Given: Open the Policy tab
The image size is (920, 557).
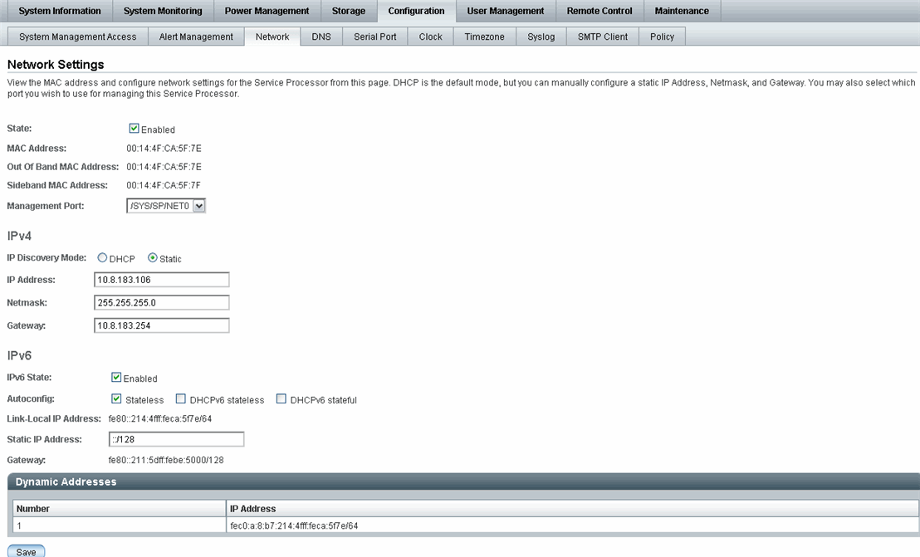Looking at the screenshot, I should [x=662, y=37].
